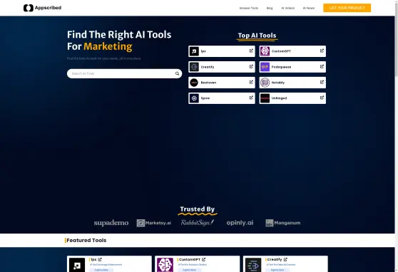Open Notably external link icon
Screen dimensions: 398x272
click(322, 82)
